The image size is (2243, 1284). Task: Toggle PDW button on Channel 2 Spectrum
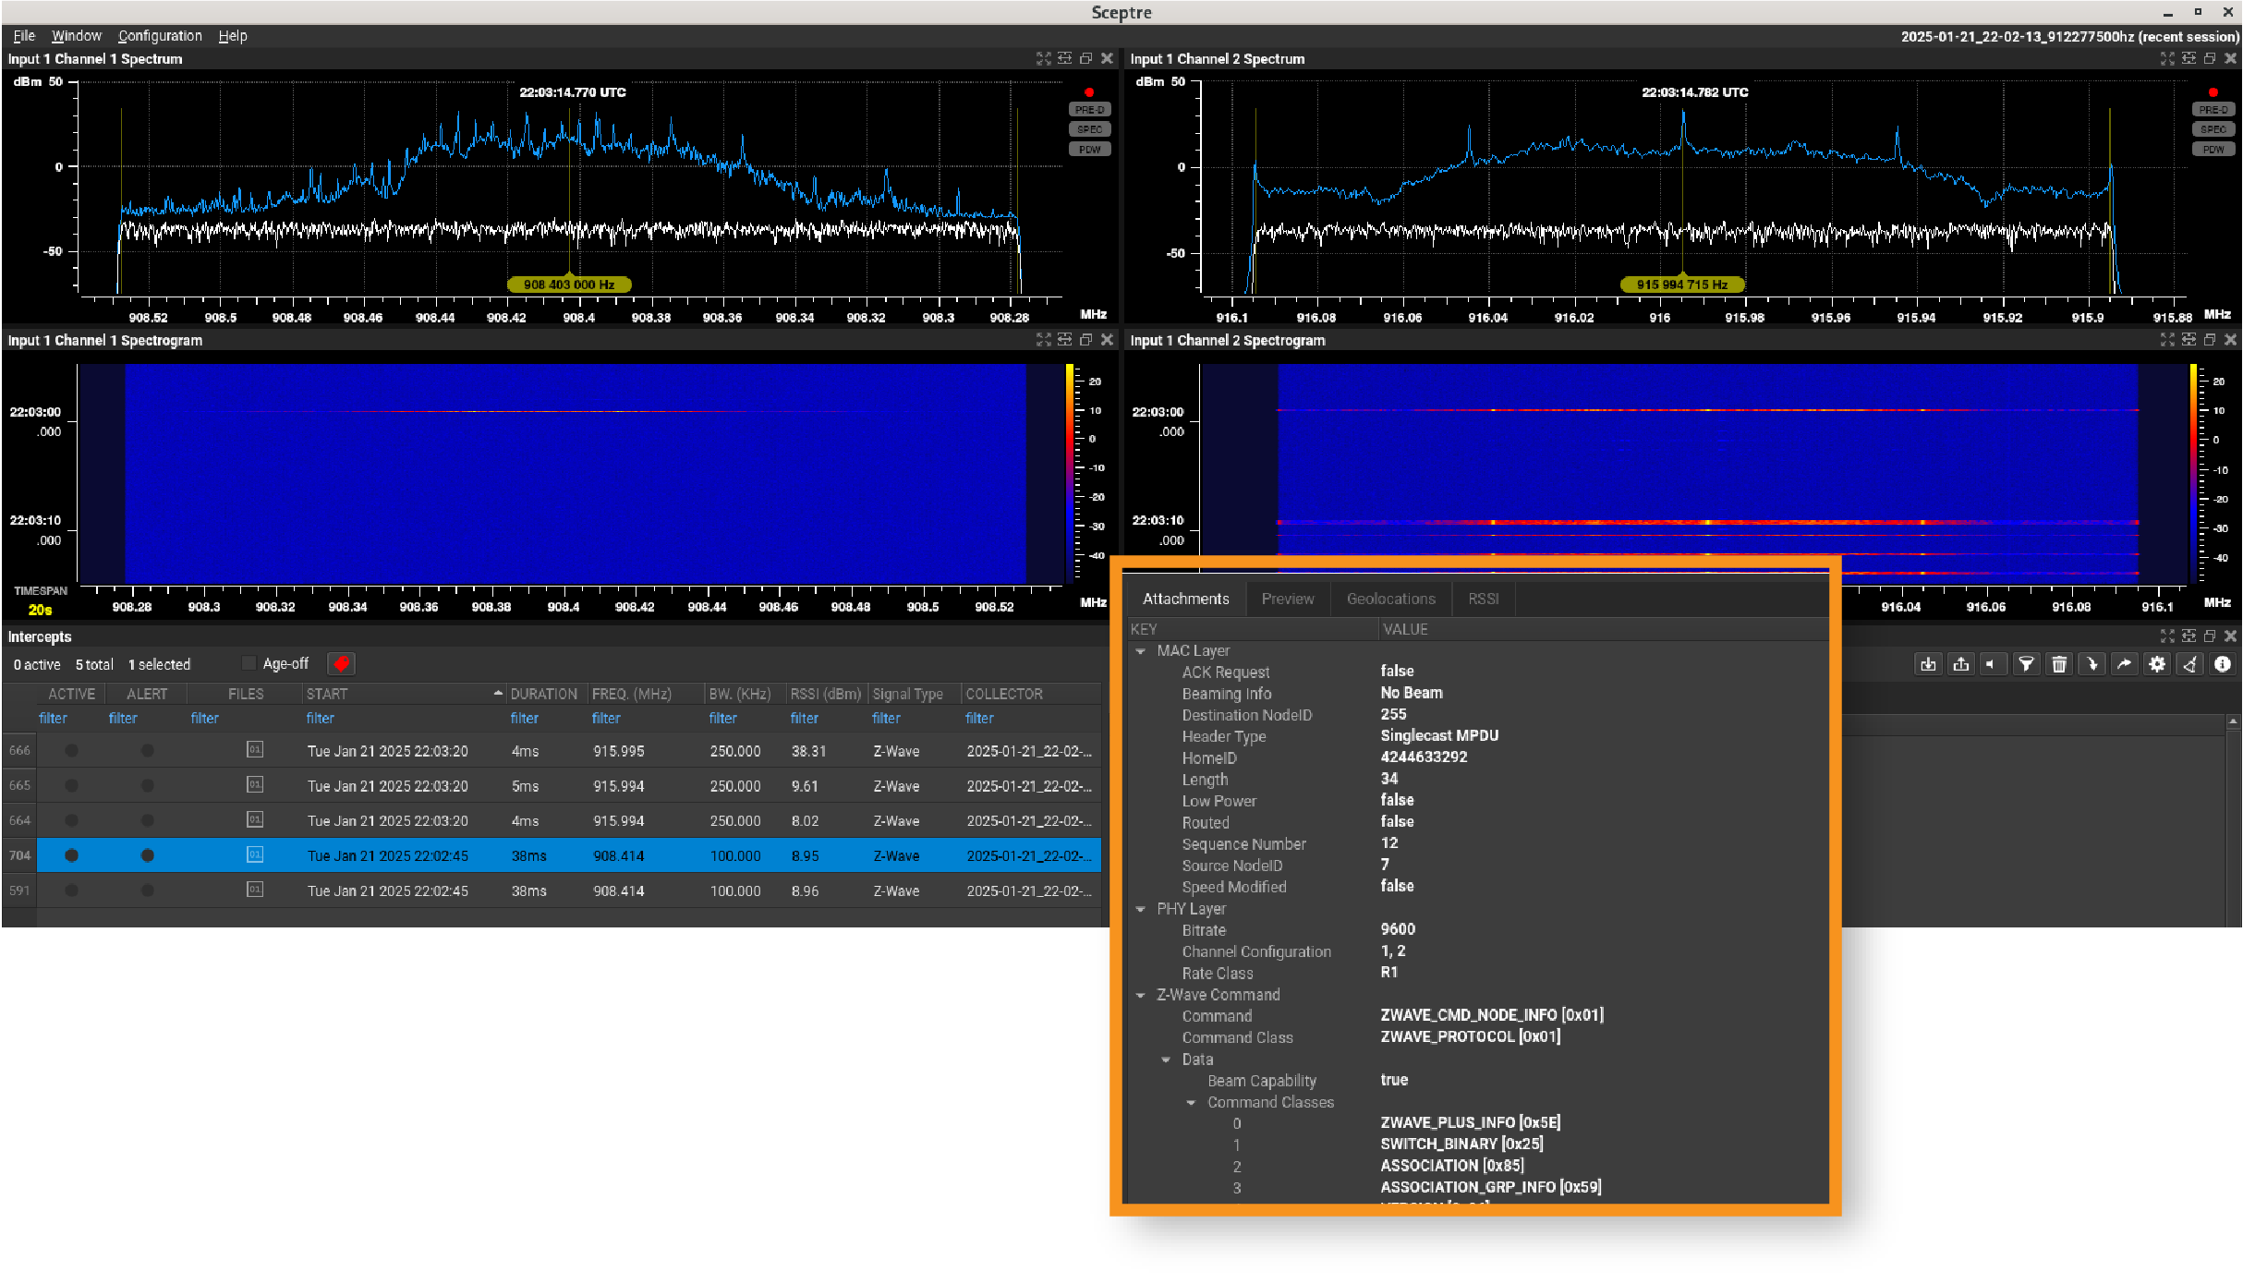click(2213, 150)
